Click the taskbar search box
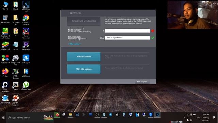 pos(30,118)
